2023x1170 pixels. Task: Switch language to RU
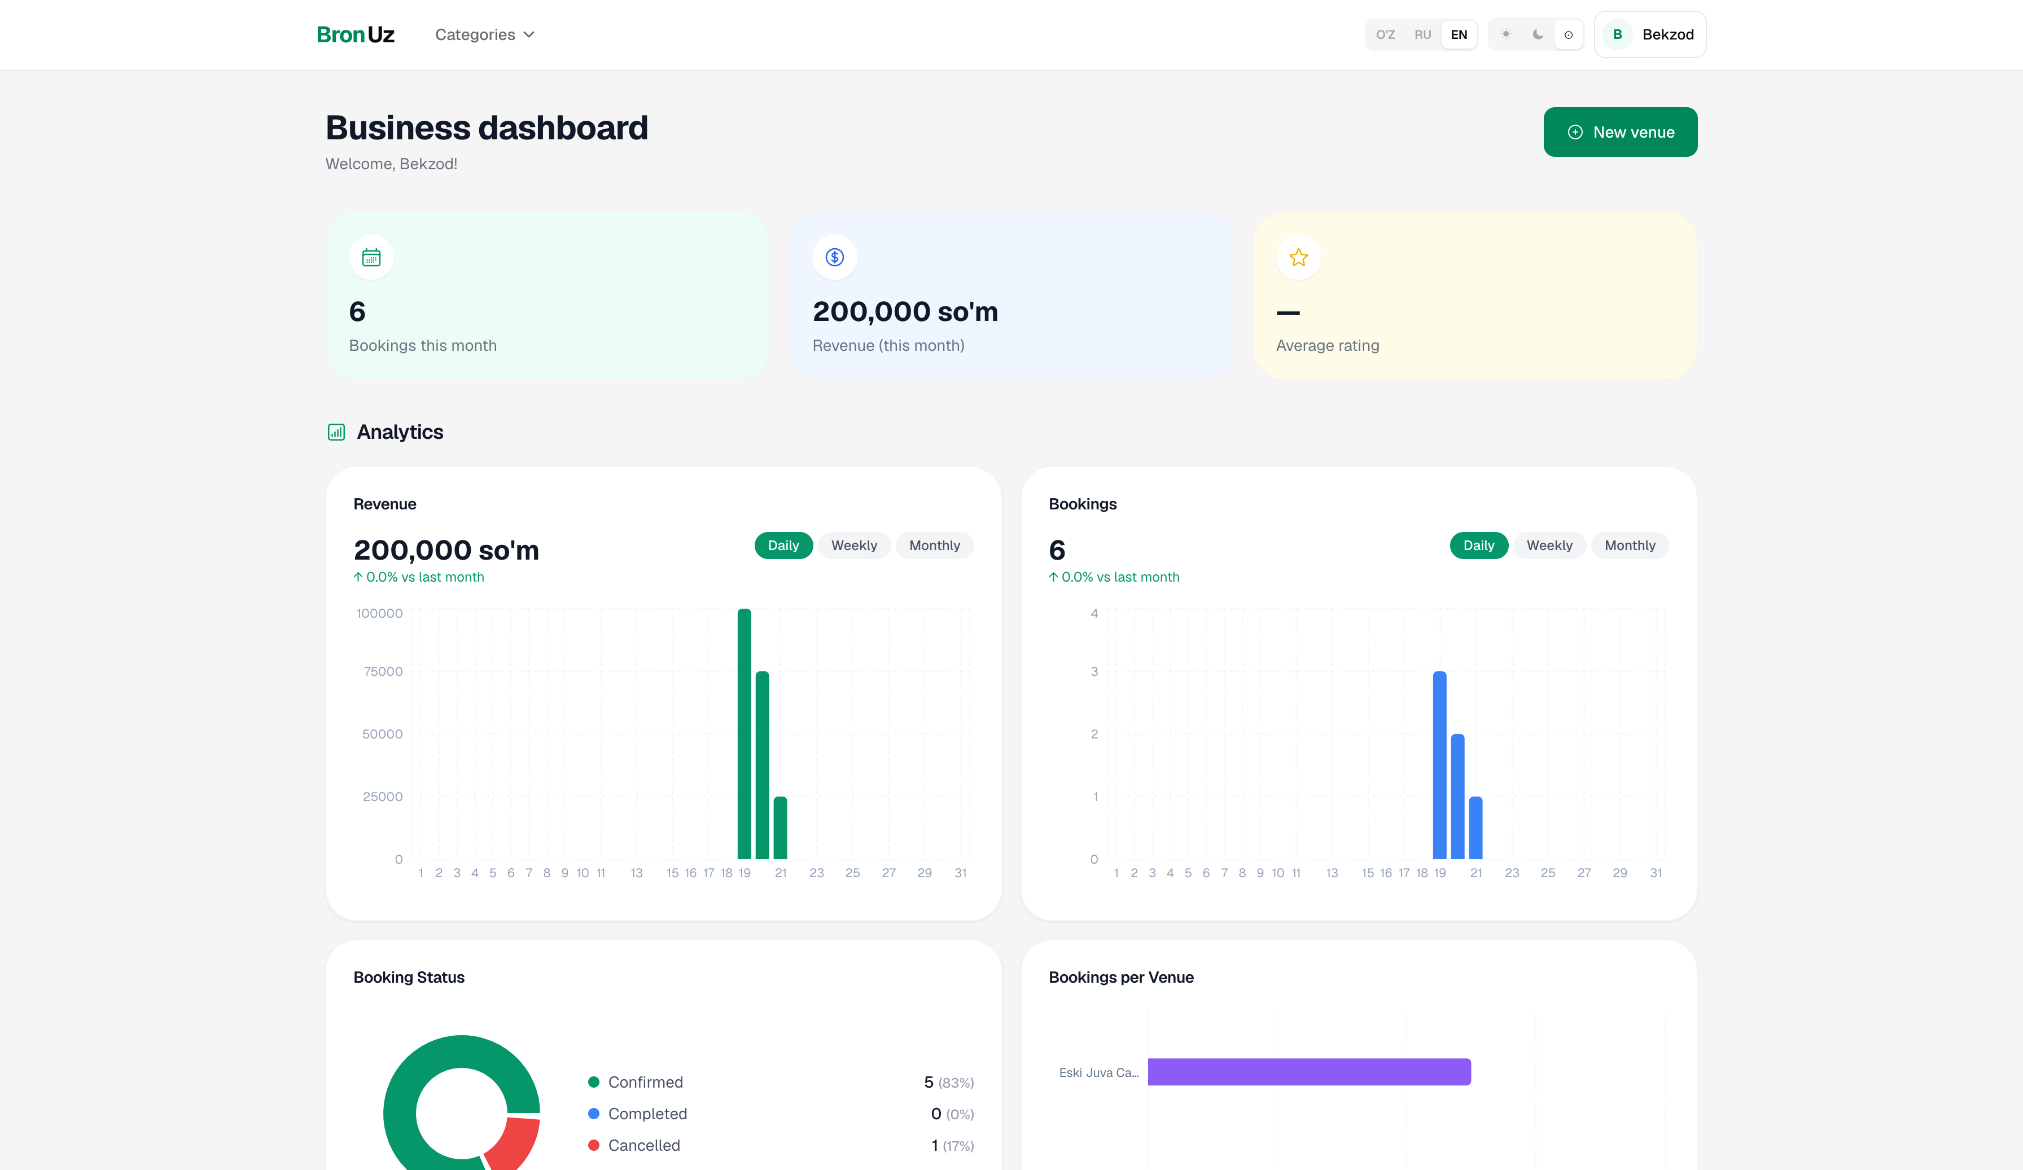pos(1422,34)
